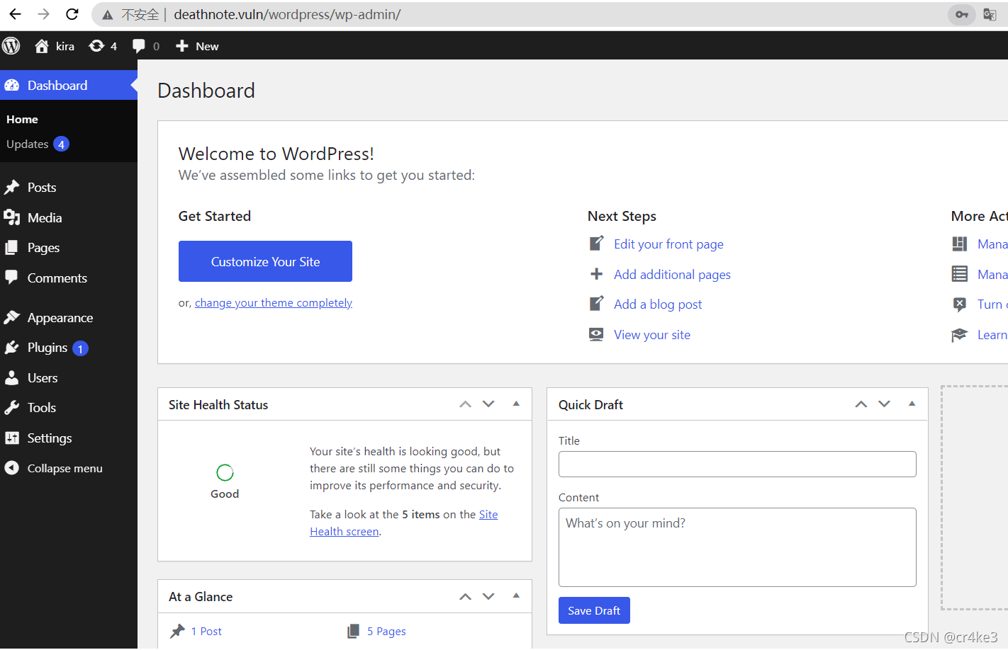Screen dimensions: 1008x650
Task: Click the pin icon beside 1 Post
Action: [177, 631]
